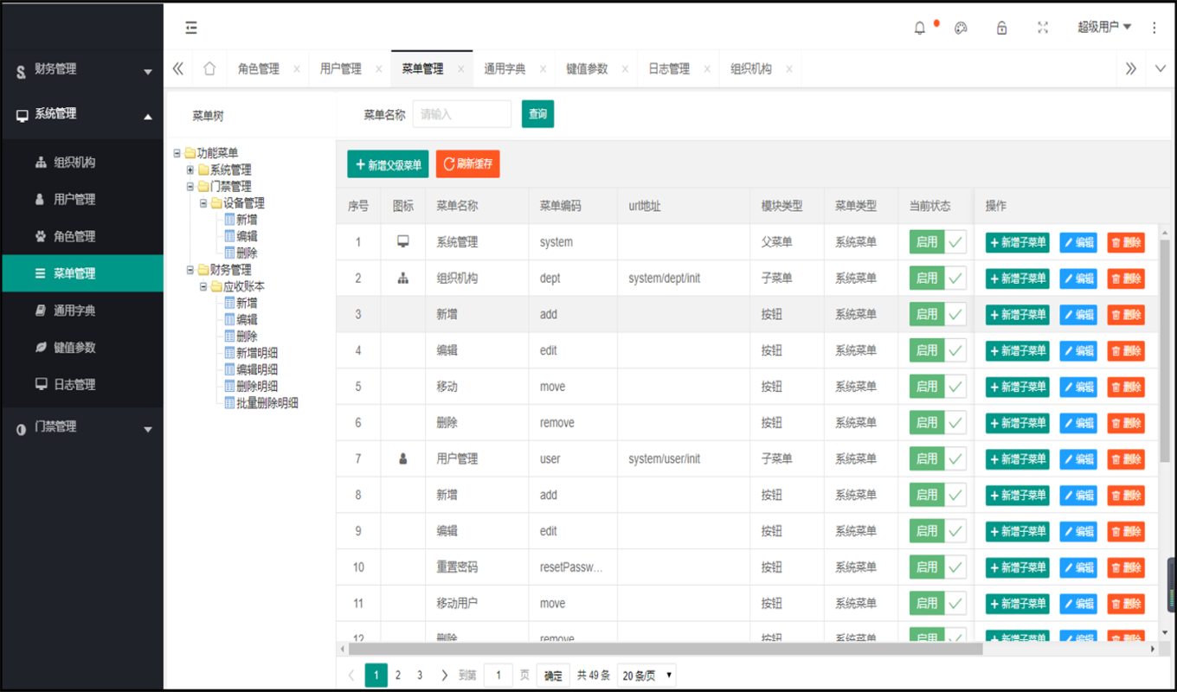1177x692 pixels.
Task: Go to page 2
Action: [398, 676]
